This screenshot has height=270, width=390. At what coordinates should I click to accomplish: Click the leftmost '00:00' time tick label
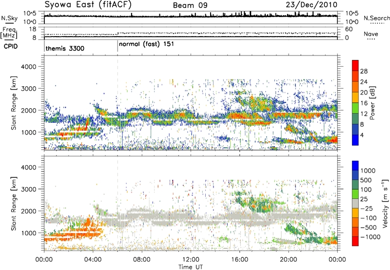point(44,260)
